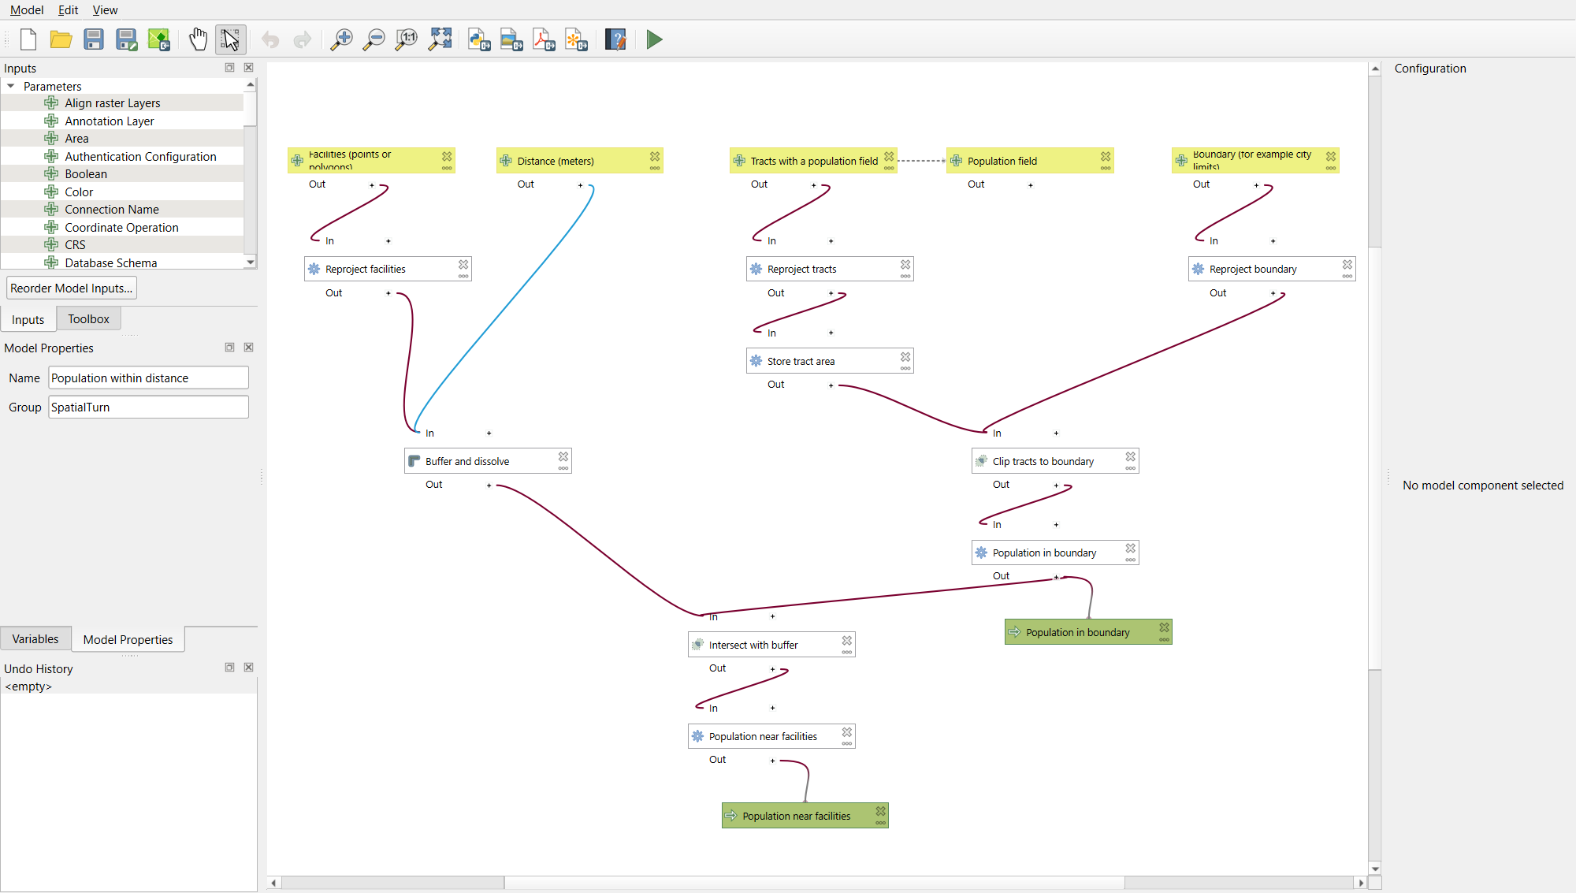Image resolution: width=1576 pixels, height=893 pixels.
Task: Click the Save model as icon
Action: coord(126,39)
